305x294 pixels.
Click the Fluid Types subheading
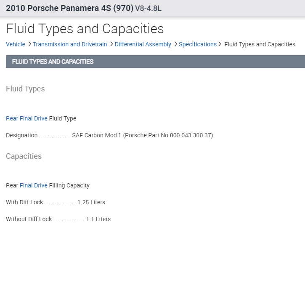point(25,89)
